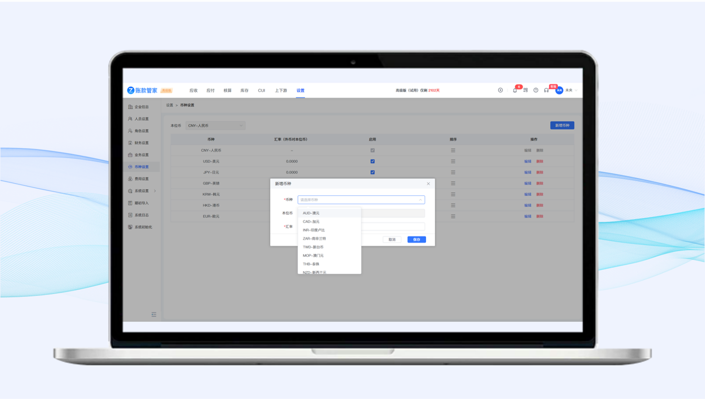Close the 新增币种 dialog

tap(428, 184)
